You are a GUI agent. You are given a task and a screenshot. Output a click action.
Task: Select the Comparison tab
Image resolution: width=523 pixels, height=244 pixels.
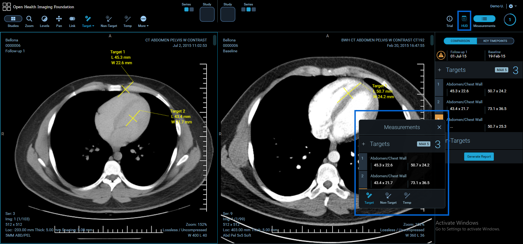point(460,41)
